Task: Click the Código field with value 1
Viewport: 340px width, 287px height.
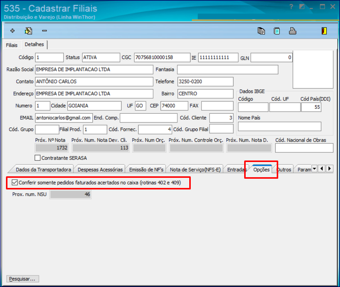Action: [x=50, y=58]
